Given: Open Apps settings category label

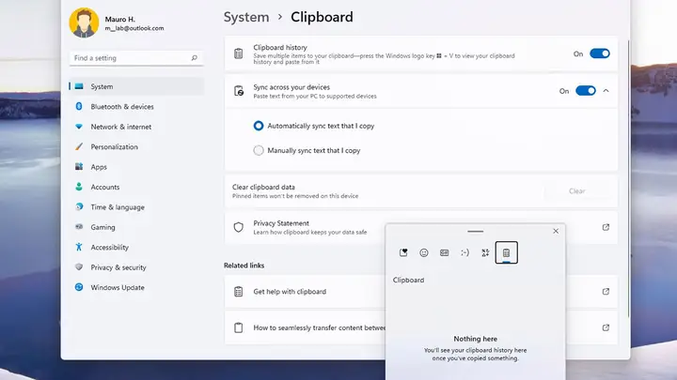Looking at the screenshot, I should [x=99, y=167].
